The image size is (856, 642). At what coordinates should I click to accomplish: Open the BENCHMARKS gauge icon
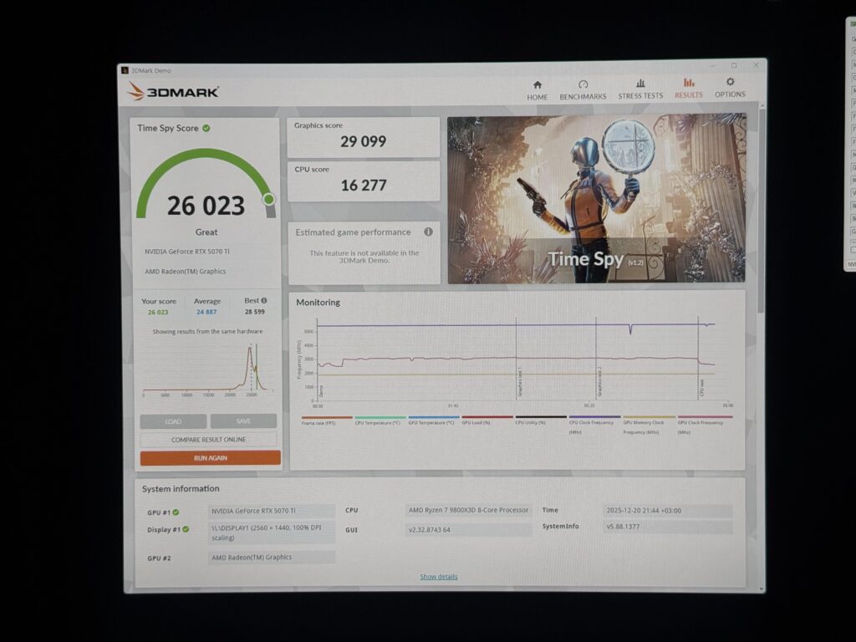(x=583, y=84)
